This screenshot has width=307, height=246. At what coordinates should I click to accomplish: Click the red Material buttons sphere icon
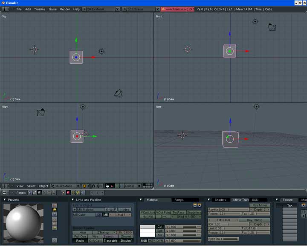click(x=68, y=193)
